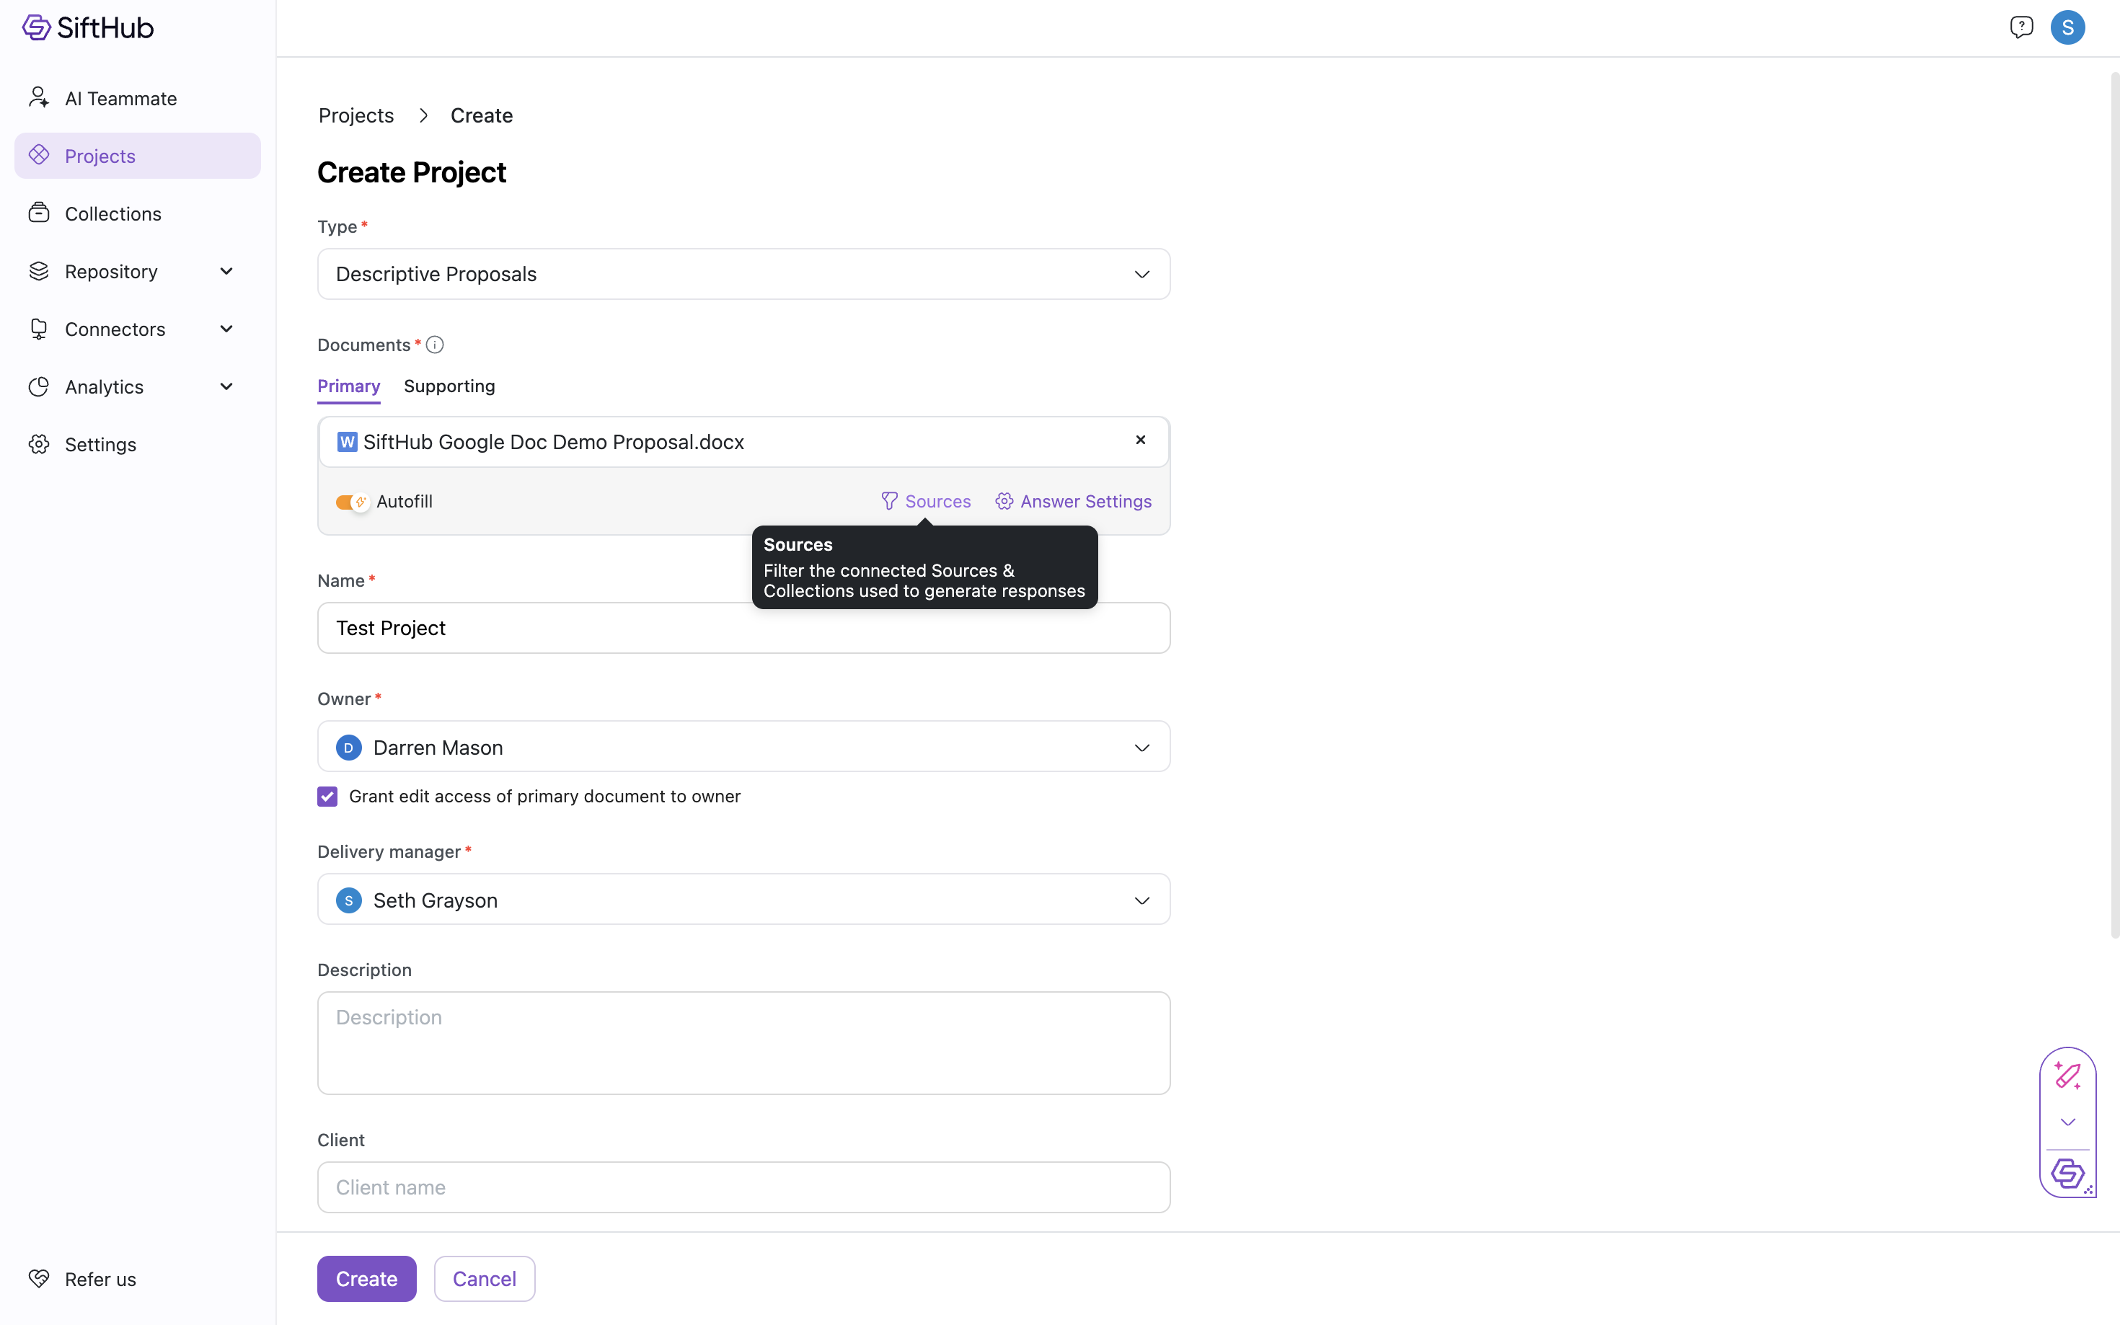Image resolution: width=2120 pixels, height=1325 pixels.
Task: Click the Client name field
Action: click(743, 1187)
